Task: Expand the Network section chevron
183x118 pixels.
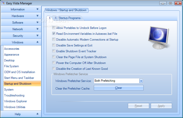Action: tap(37, 29)
